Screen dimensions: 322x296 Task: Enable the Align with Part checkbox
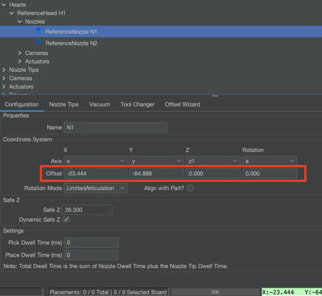click(190, 188)
